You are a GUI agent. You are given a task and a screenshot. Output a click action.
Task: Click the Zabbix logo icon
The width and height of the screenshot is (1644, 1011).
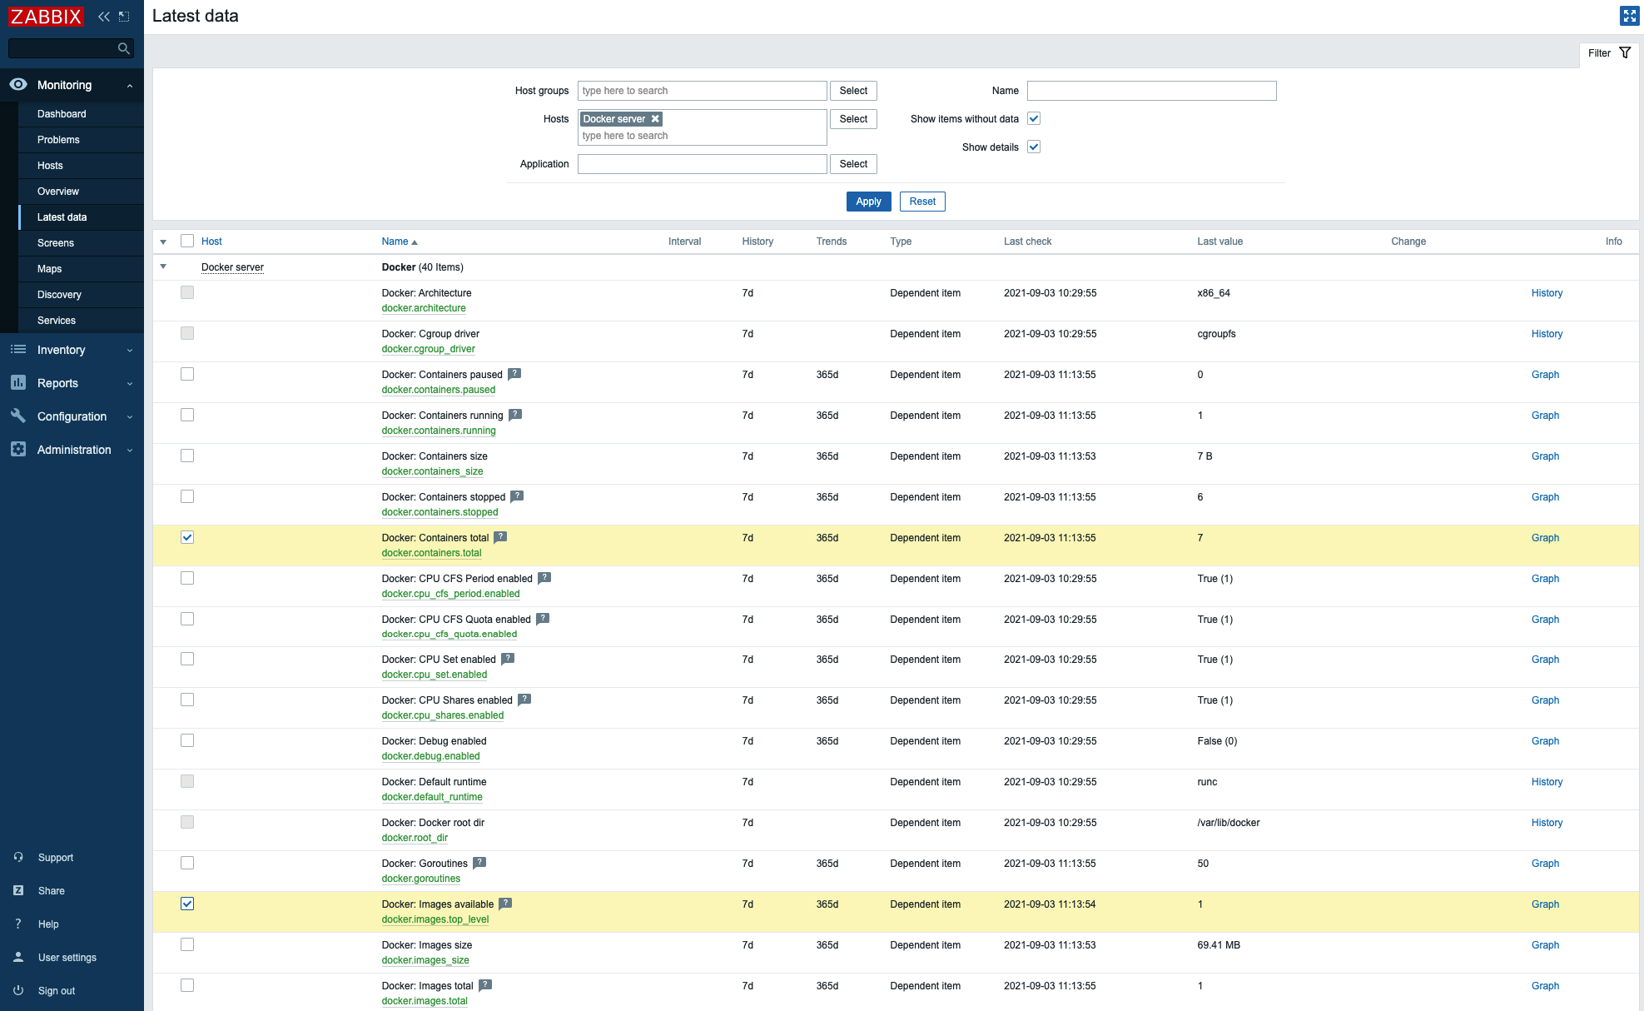[x=46, y=14]
